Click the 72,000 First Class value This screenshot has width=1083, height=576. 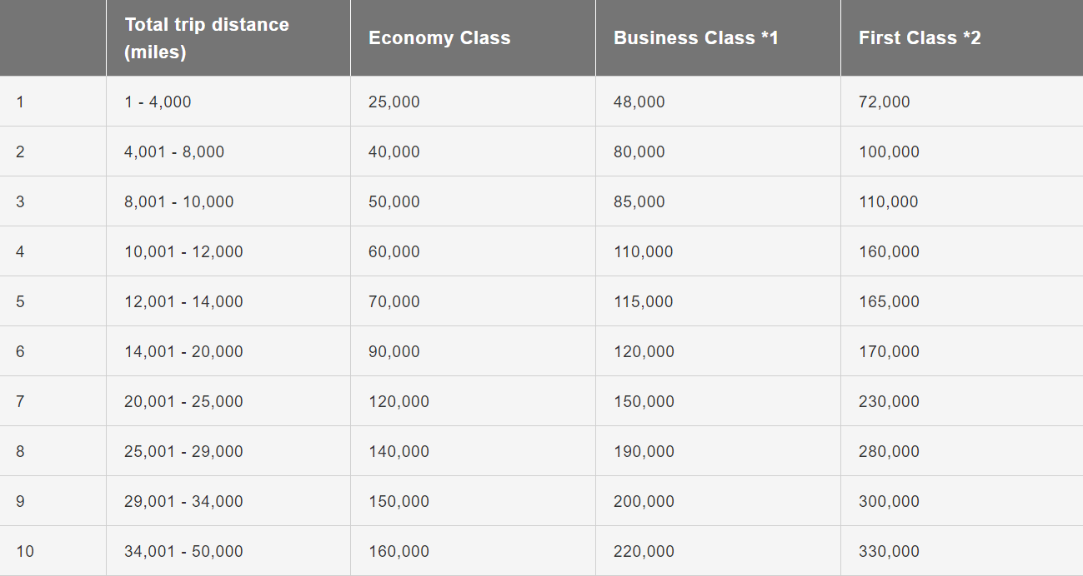[885, 102]
